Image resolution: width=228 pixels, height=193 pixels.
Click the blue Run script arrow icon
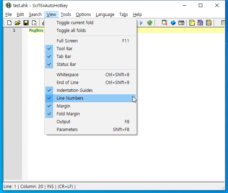coord(141,23)
